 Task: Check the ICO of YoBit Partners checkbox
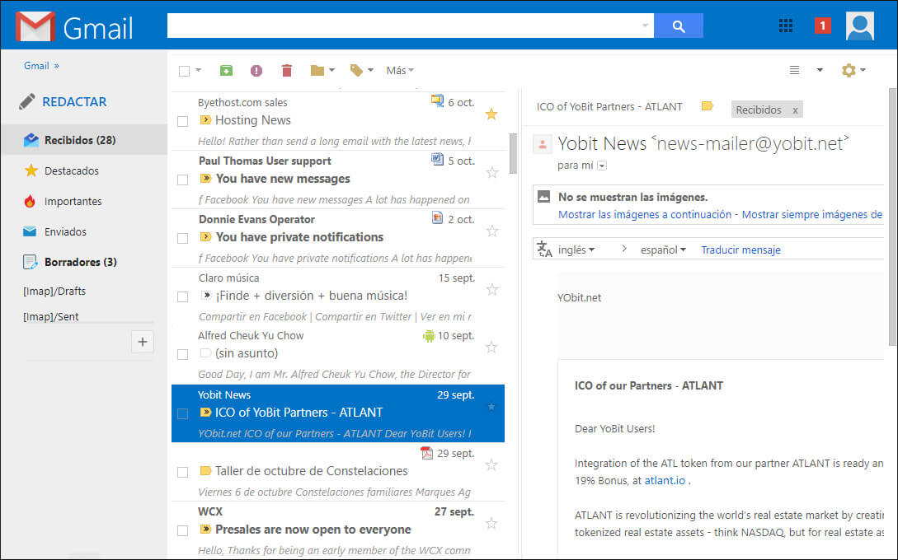(x=183, y=413)
